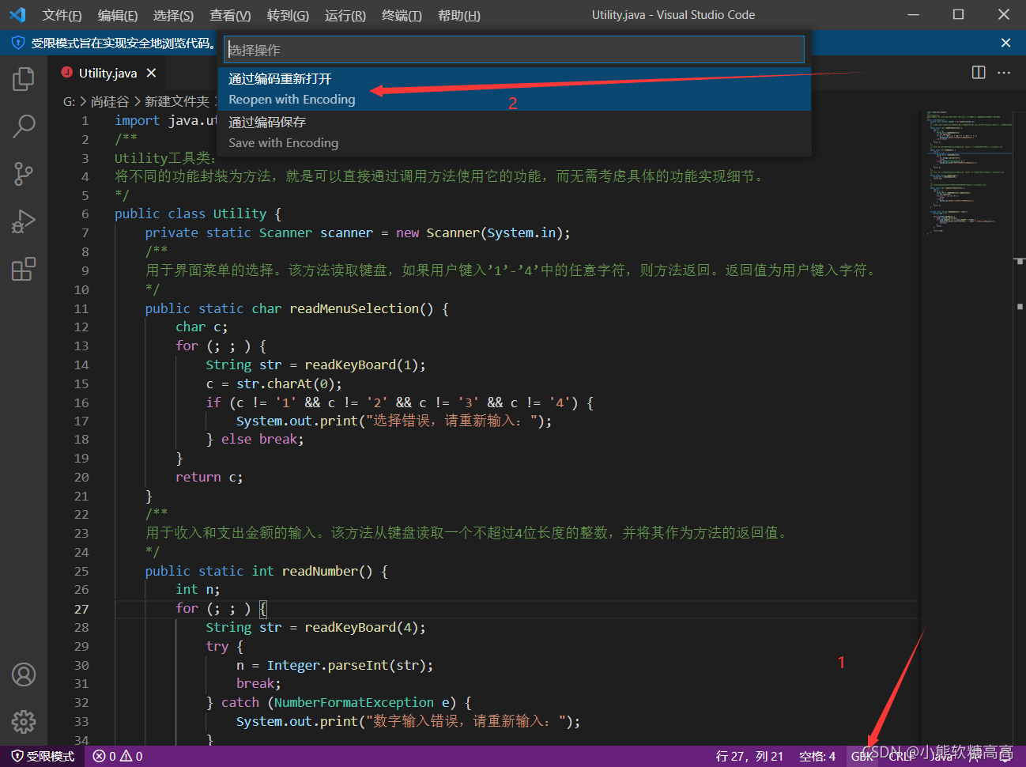Open the editor more actions ellipsis
Viewport: 1026px width, 767px height.
coord(1004,73)
